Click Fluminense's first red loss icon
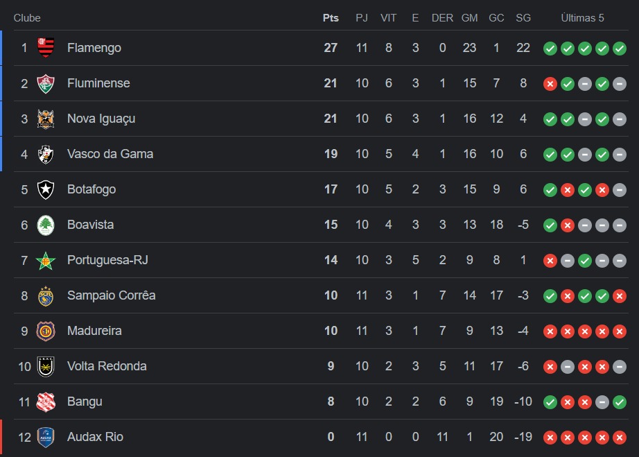Screen dimensions: 639x457 pyautogui.click(x=550, y=84)
